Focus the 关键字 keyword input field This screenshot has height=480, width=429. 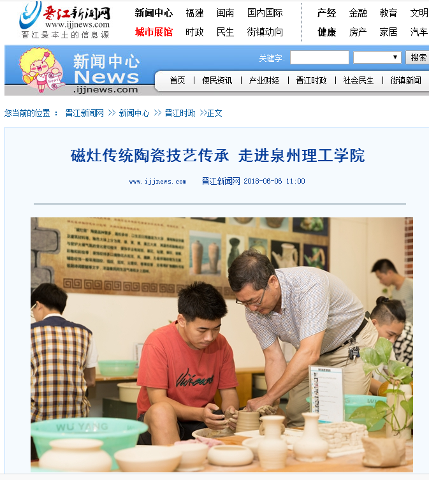pos(319,57)
